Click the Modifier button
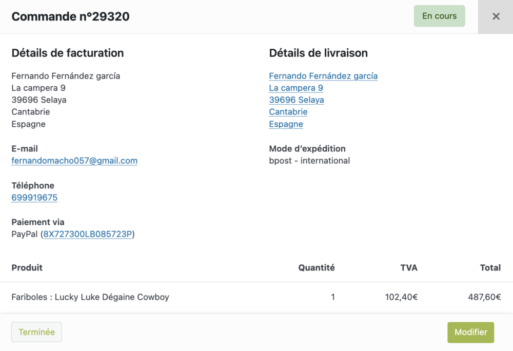Image resolution: width=513 pixels, height=351 pixels. point(470,332)
